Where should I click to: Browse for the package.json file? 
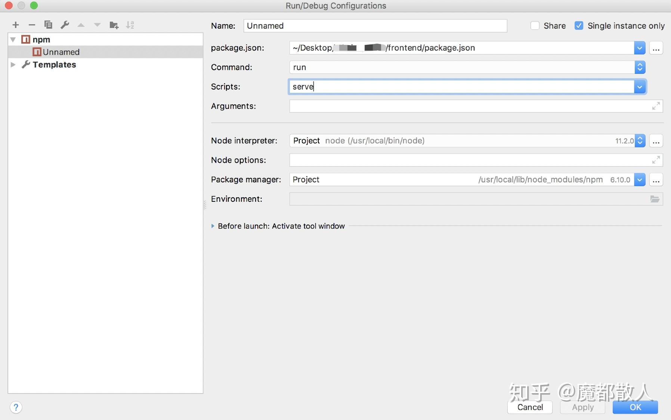[656, 48]
